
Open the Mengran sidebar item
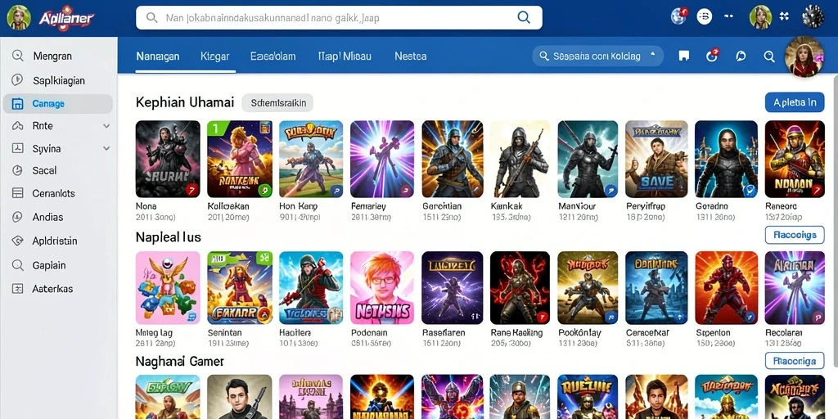point(59,56)
